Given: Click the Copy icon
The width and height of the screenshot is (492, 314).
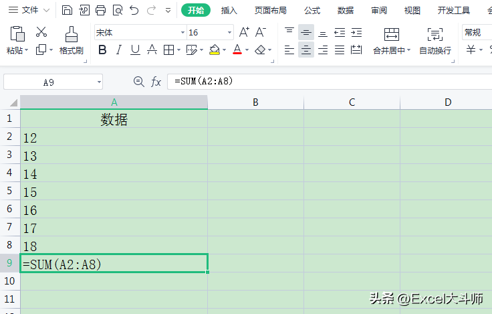Looking at the screenshot, I should (41, 50).
